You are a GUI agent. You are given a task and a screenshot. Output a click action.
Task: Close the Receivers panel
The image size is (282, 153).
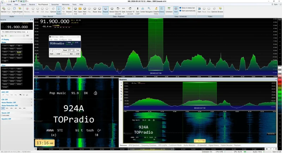(x=276, y=79)
